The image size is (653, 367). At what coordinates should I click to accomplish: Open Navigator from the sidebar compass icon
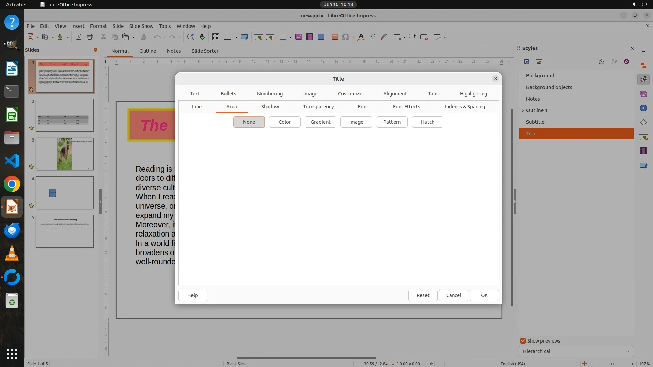pyautogui.click(x=643, y=108)
